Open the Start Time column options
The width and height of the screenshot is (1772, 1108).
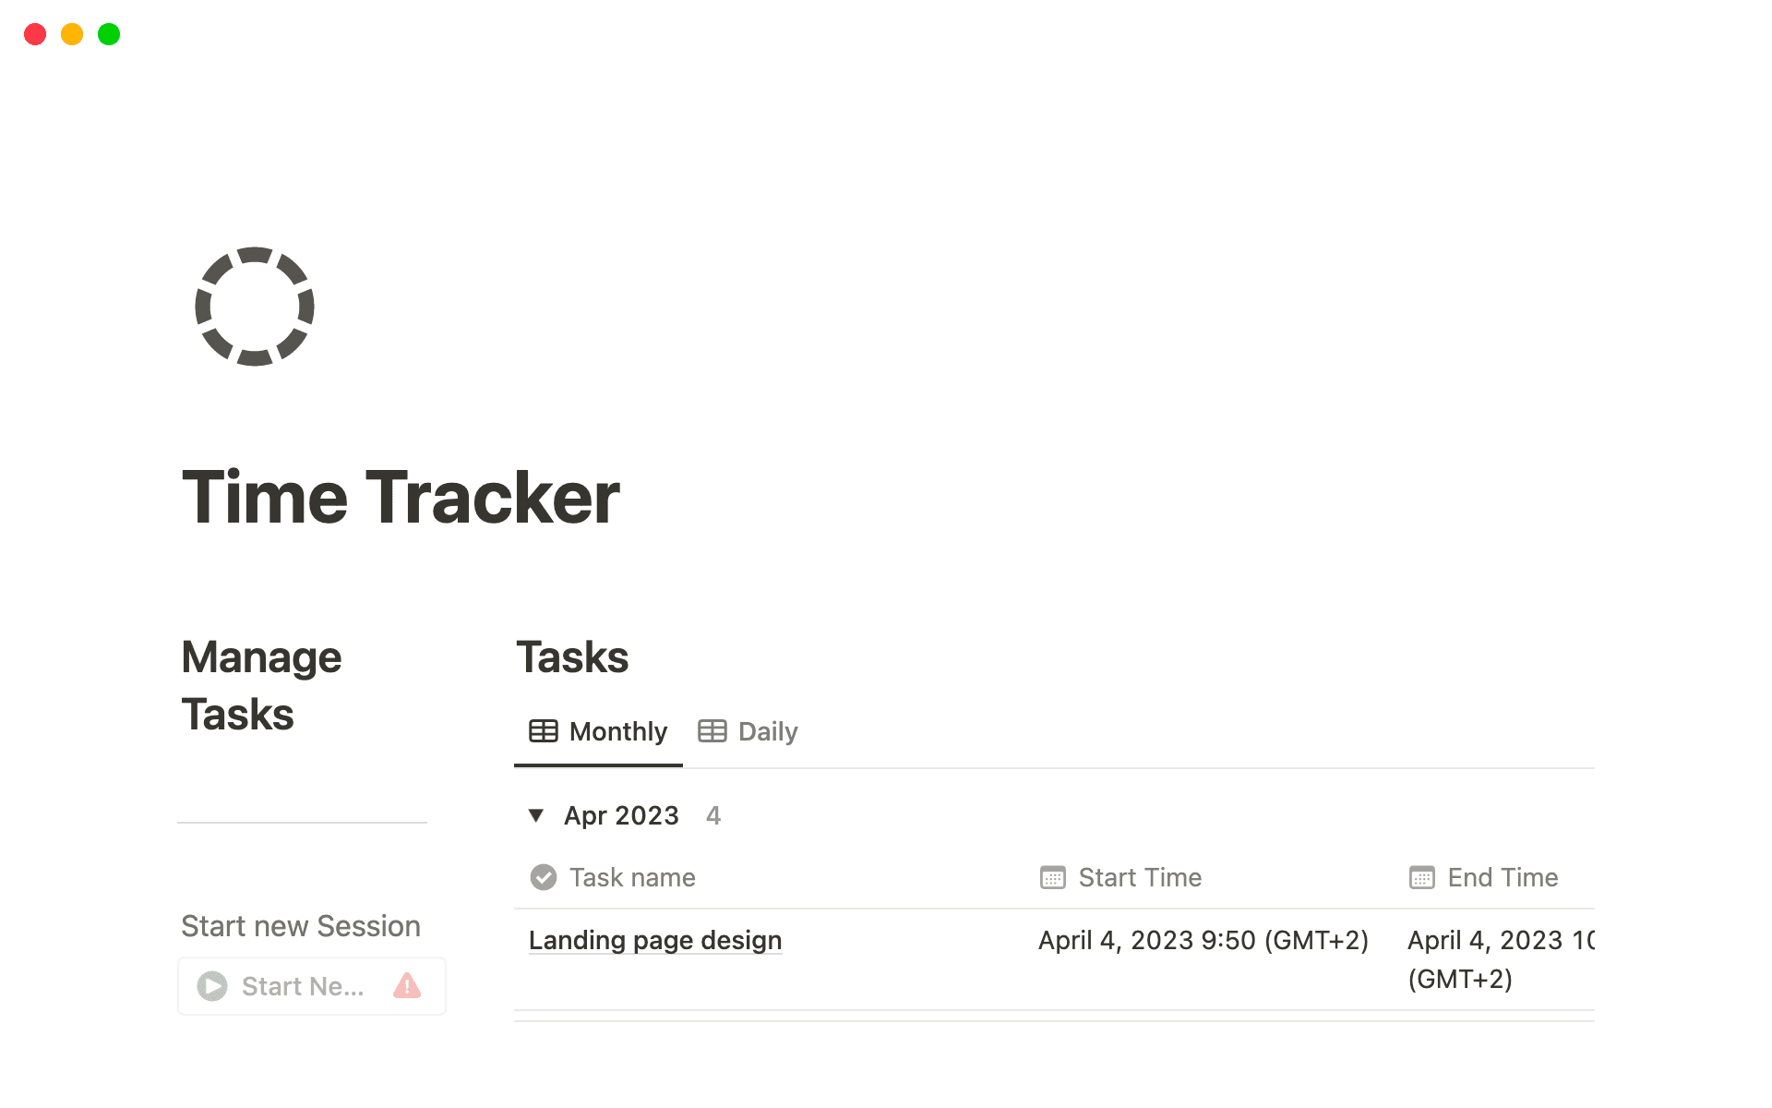tap(1140, 877)
